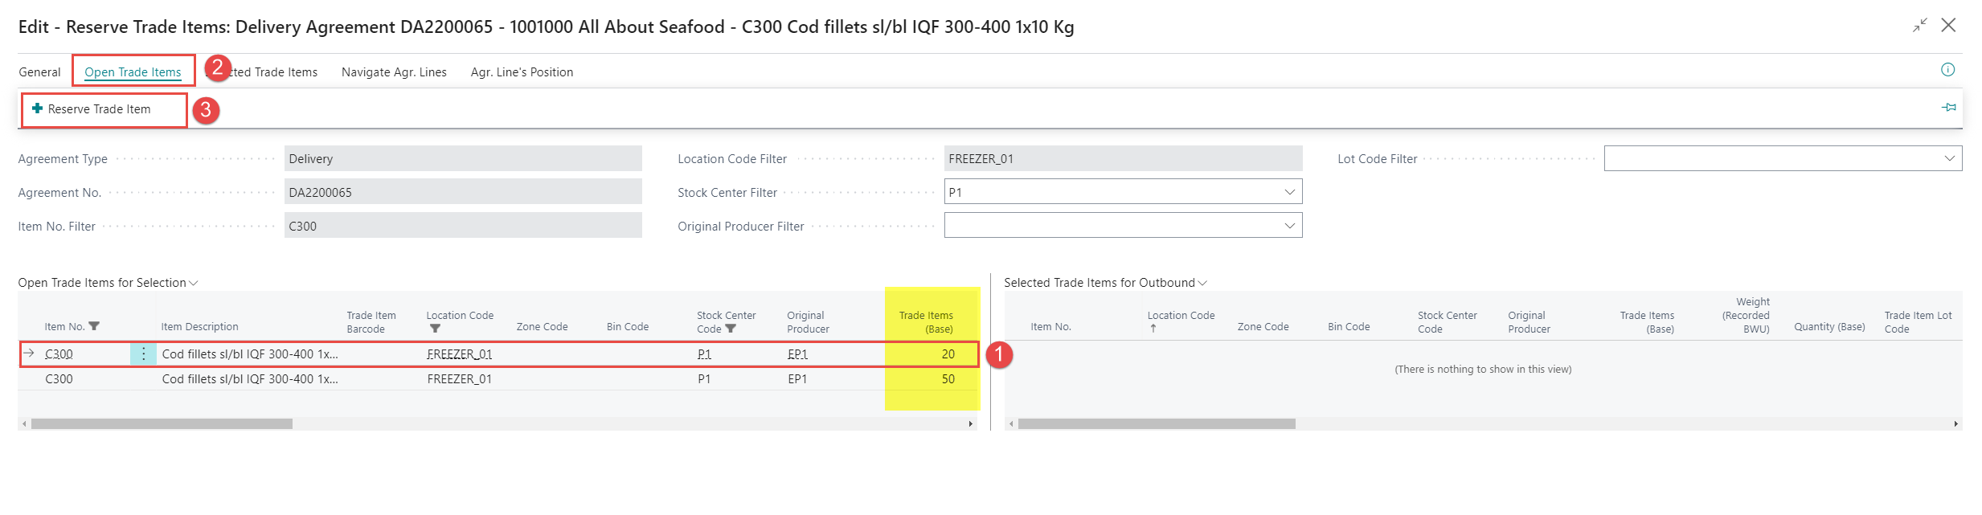Switch to the General tab
The height and width of the screenshot is (515, 1982).
39,72
